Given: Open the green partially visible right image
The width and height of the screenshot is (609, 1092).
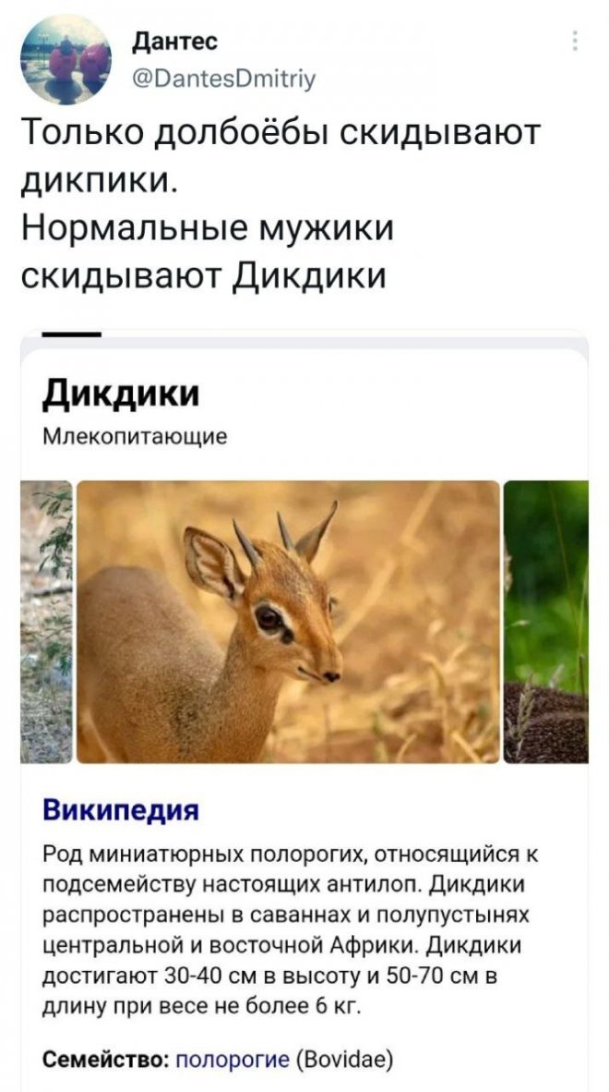Looking at the screenshot, I should point(545,621).
